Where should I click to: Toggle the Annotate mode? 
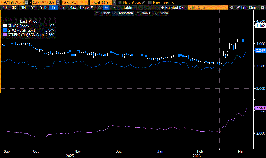pos(124,13)
